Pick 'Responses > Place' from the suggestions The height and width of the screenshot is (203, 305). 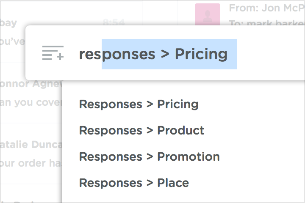tap(134, 183)
